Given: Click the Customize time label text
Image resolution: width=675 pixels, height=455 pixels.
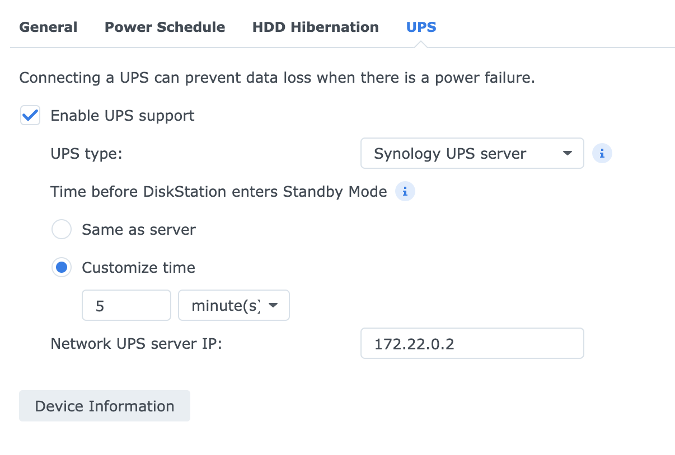Looking at the screenshot, I should tap(138, 268).
